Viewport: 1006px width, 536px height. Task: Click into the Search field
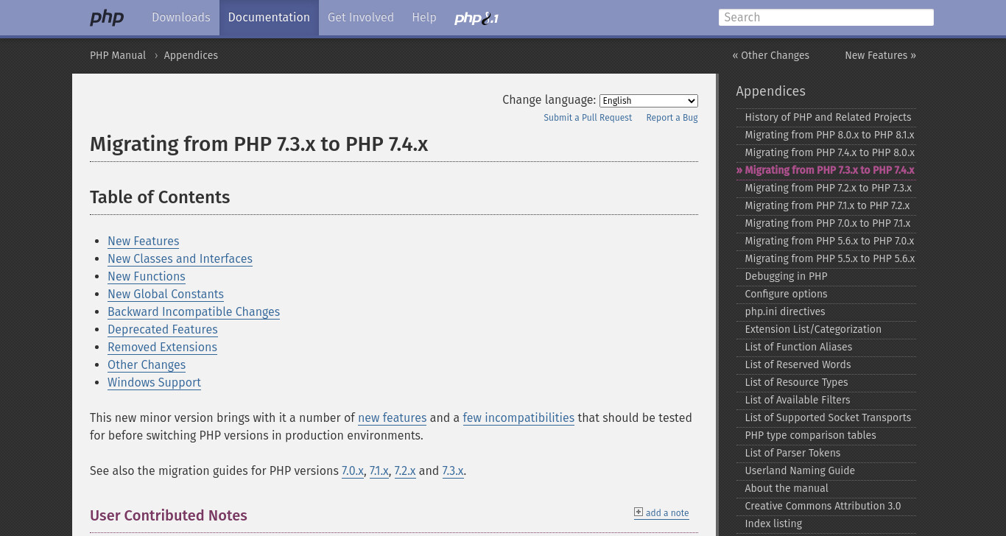(x=826, y=18)
